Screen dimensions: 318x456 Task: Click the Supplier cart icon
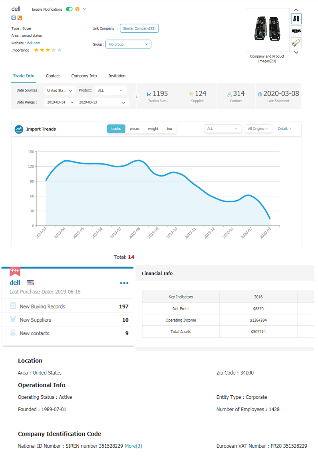click(x=191, y=94)
